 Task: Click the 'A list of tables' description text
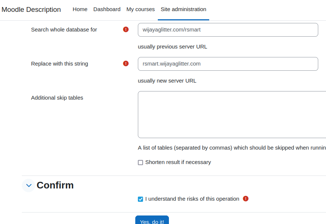[x=232, y=148]
